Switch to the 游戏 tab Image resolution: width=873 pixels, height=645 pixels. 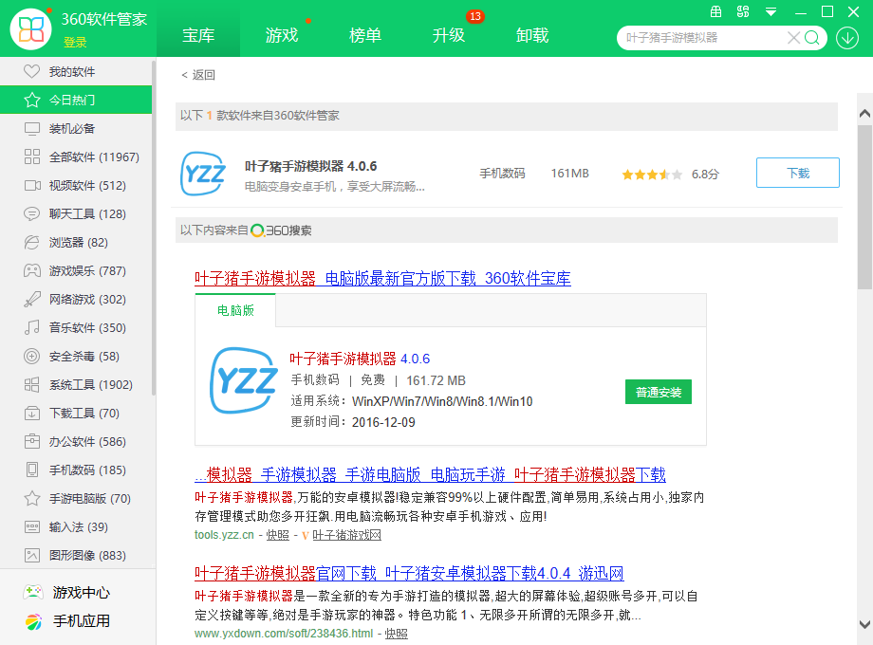(x=282, y=36)
